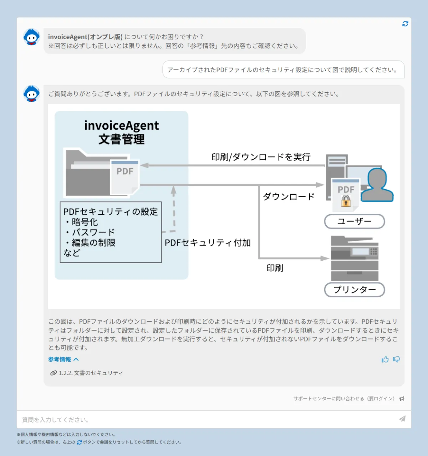
Task: Click the プリンター label pill
Action: pos(354,290)
